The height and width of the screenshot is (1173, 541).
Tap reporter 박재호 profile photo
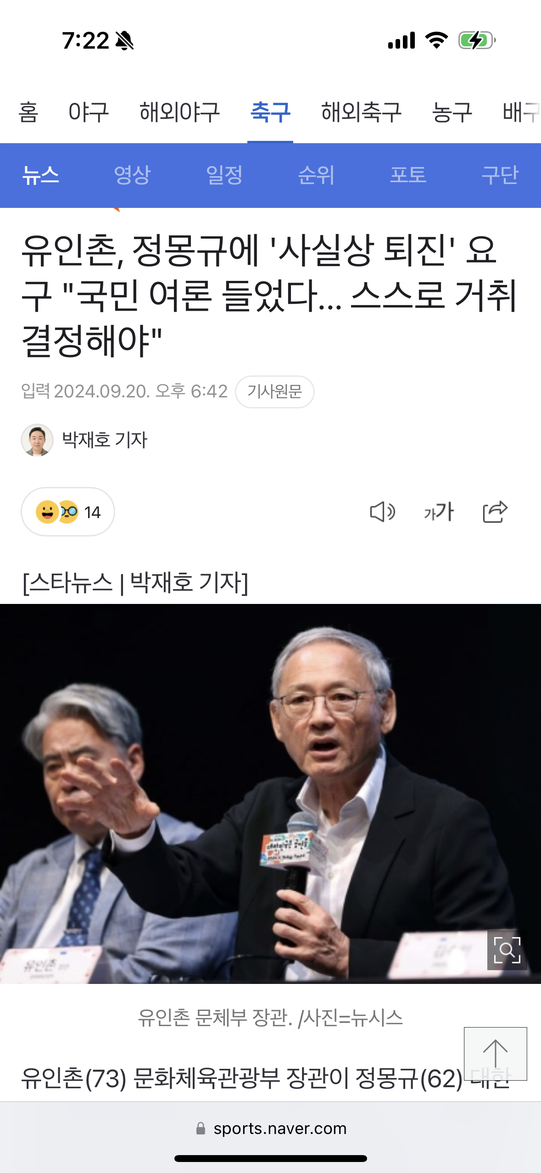click(37, 440)
